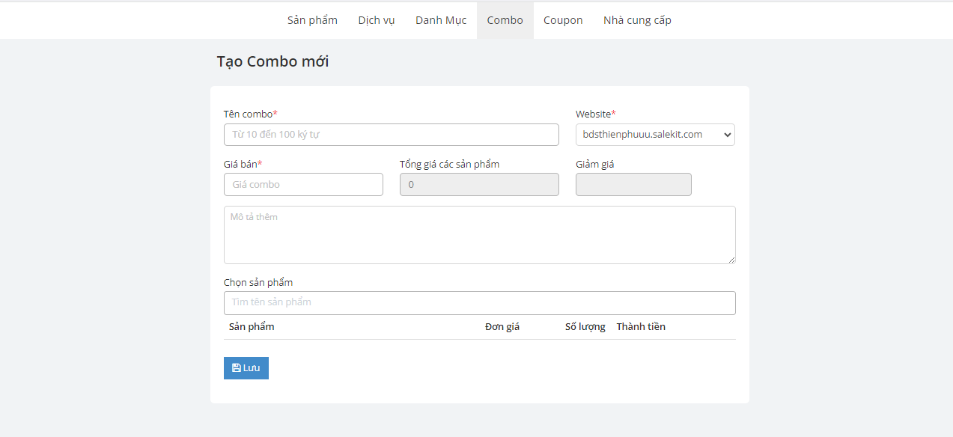Go to the Danh Mục tab
This screenshot has height=437, width=953.
click(x=441, y=20)
